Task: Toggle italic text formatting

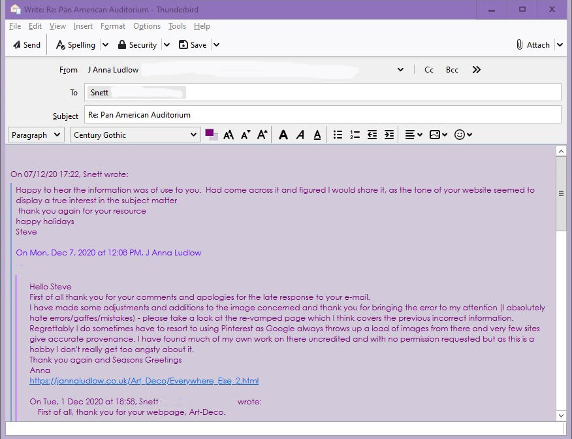Action: coord(300,135)
